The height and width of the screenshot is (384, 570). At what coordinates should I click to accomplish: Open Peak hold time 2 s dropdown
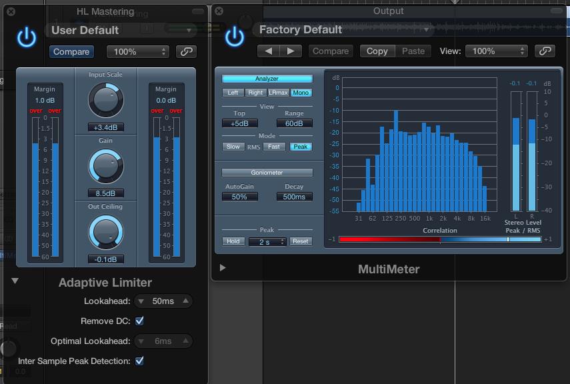tap(267, 241)
